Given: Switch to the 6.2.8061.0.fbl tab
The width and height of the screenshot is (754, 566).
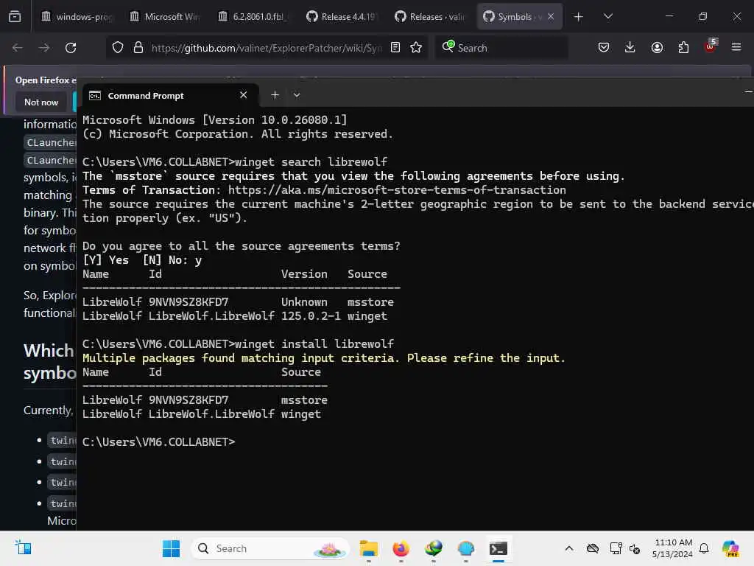Looking at the screenshot, I should (x=254, y=17).
